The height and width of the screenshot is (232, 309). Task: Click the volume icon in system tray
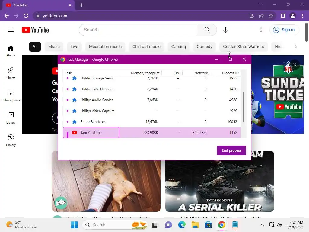pyautogui.click(x=279, y=225)
